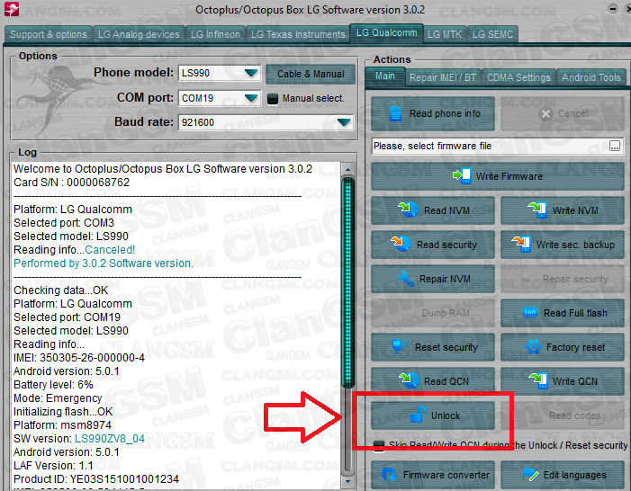Viewport: 631px width, 491px height.
Task: Open the Android Tools tab
Action: (591, 77)
